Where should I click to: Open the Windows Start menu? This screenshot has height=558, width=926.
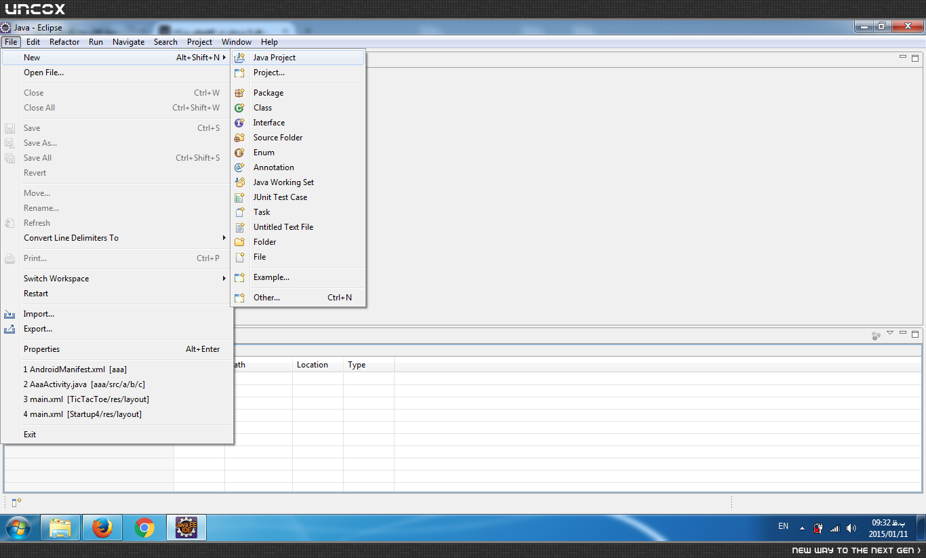19,527
